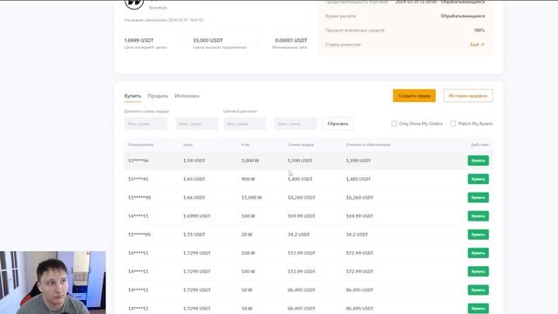Open the Исполнен tab
The image size is (558, 314).
coord(187,96)
